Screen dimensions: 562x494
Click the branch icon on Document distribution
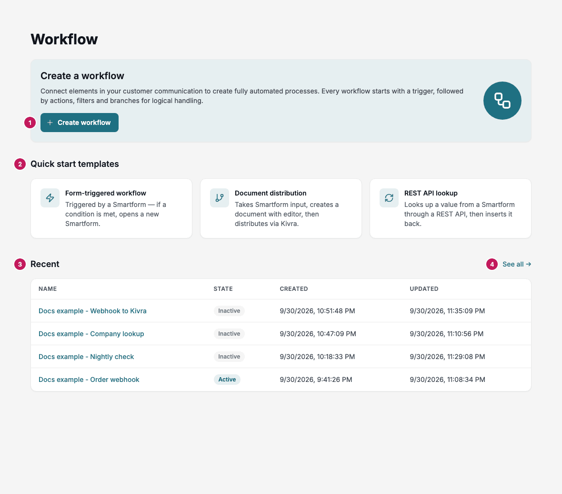[x=220, y=198]
